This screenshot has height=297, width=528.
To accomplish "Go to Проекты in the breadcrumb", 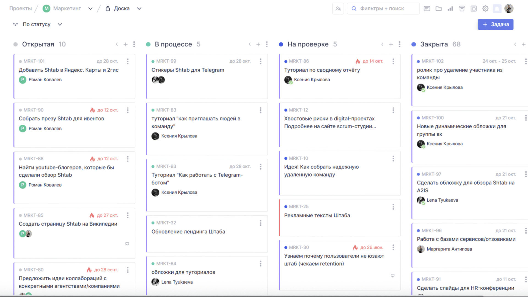I will (x=21, y=9).
